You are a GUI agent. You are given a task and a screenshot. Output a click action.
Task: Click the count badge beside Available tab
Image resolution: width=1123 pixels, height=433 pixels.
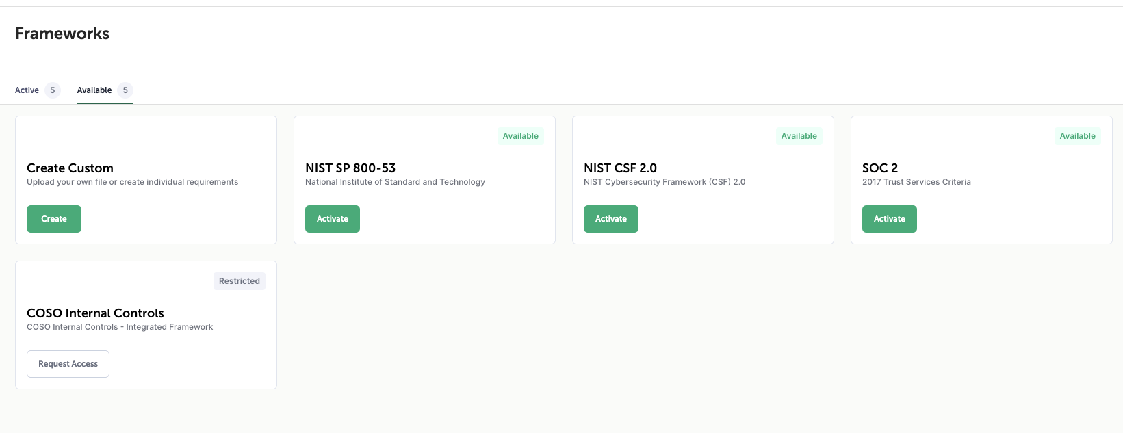(125, 90)
